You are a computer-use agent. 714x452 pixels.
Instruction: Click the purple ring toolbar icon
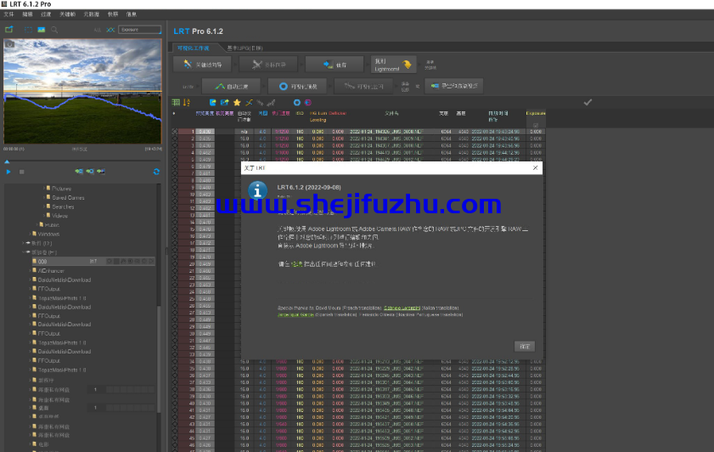(x=308, y=103)
